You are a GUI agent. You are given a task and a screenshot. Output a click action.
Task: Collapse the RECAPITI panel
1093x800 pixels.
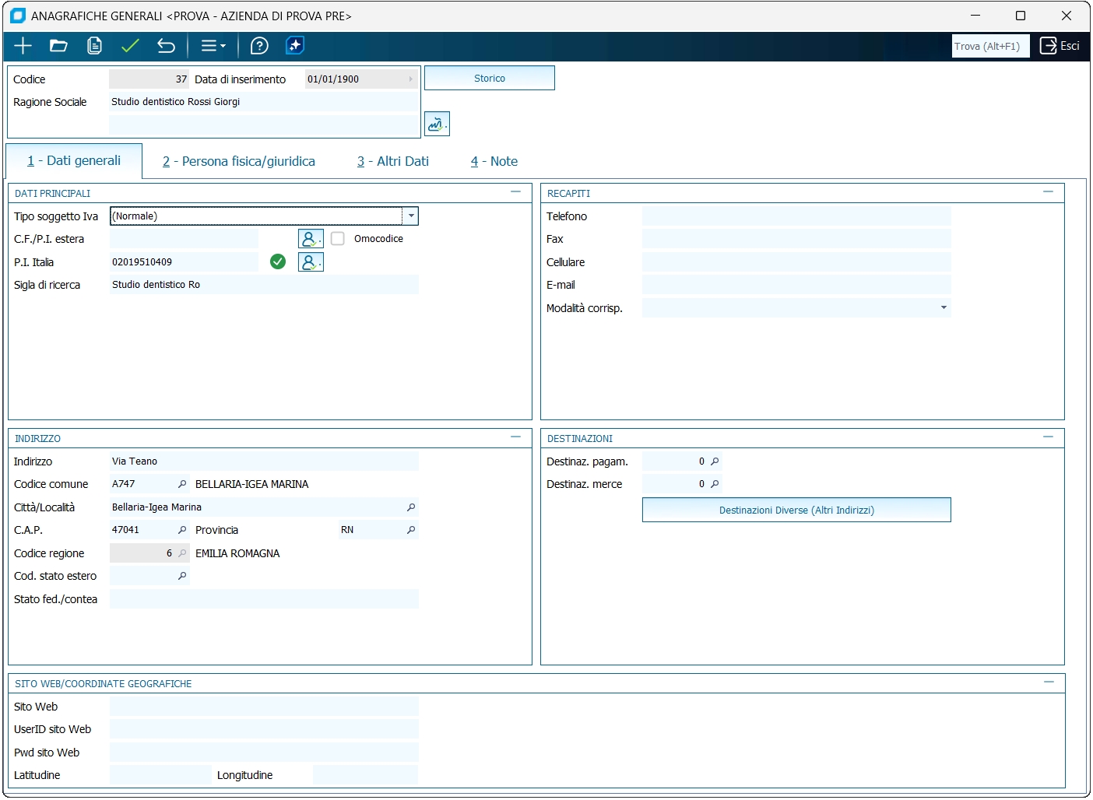pos(1048,192)
